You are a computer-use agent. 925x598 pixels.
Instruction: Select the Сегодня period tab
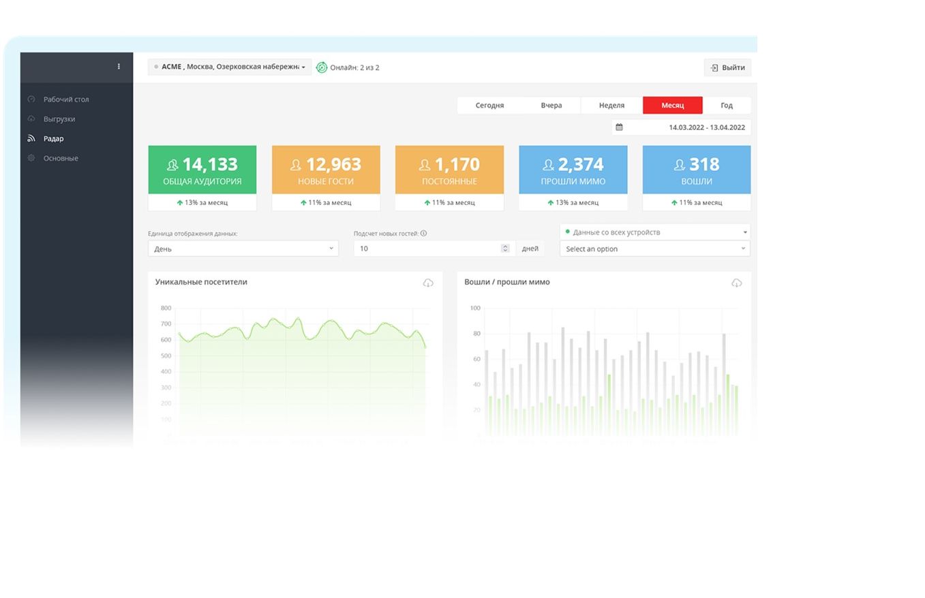489,105
